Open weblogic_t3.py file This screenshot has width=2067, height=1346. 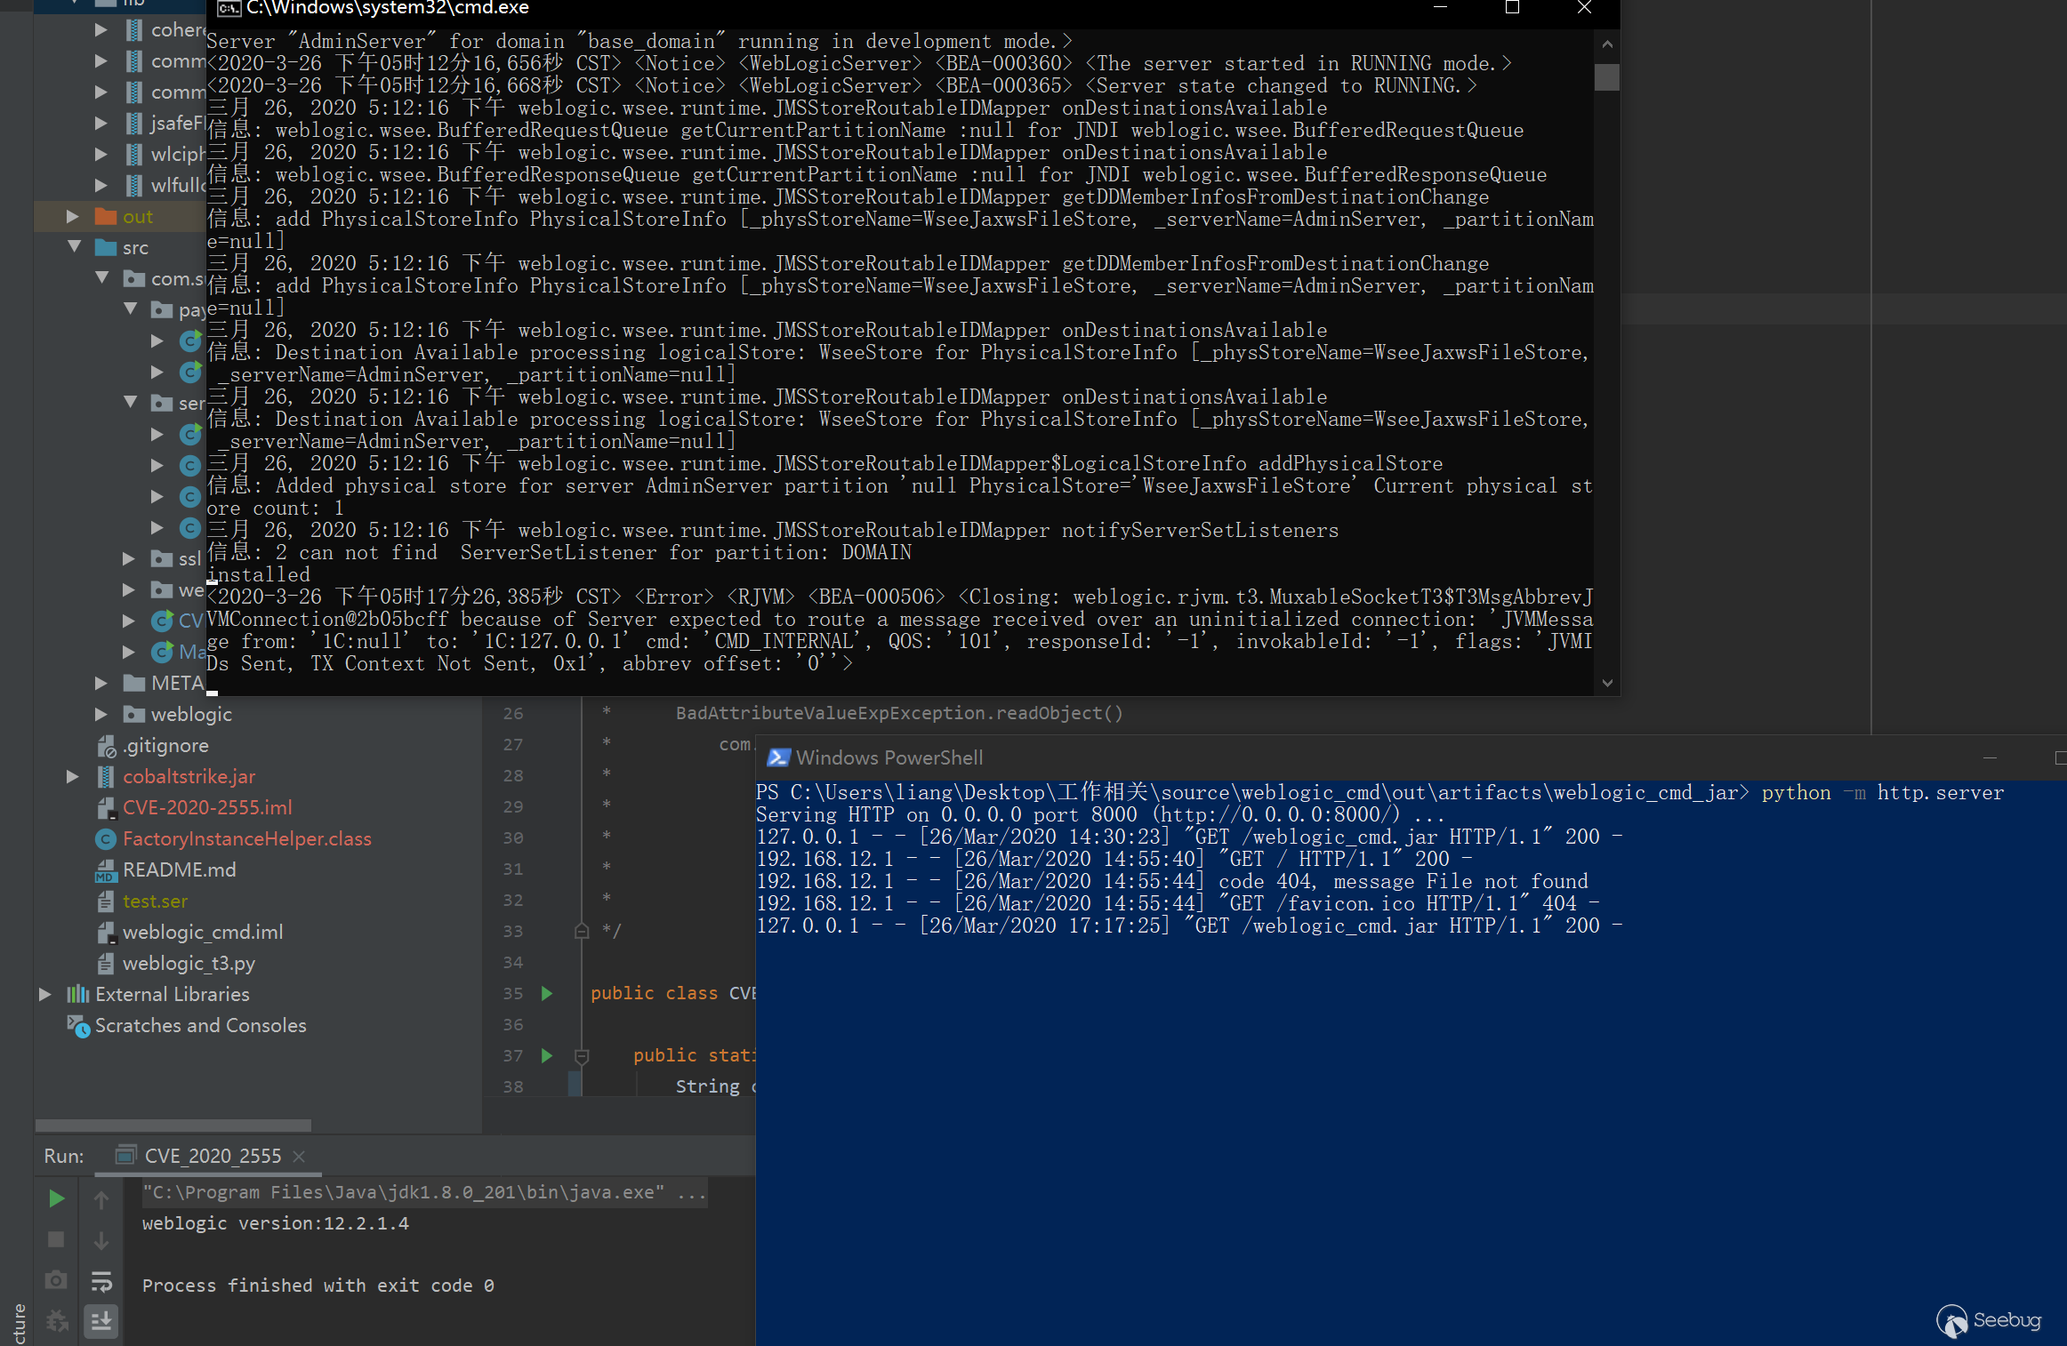tap(189, 963)
